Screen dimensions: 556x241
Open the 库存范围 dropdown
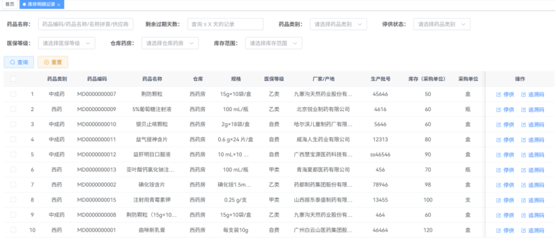274,44
